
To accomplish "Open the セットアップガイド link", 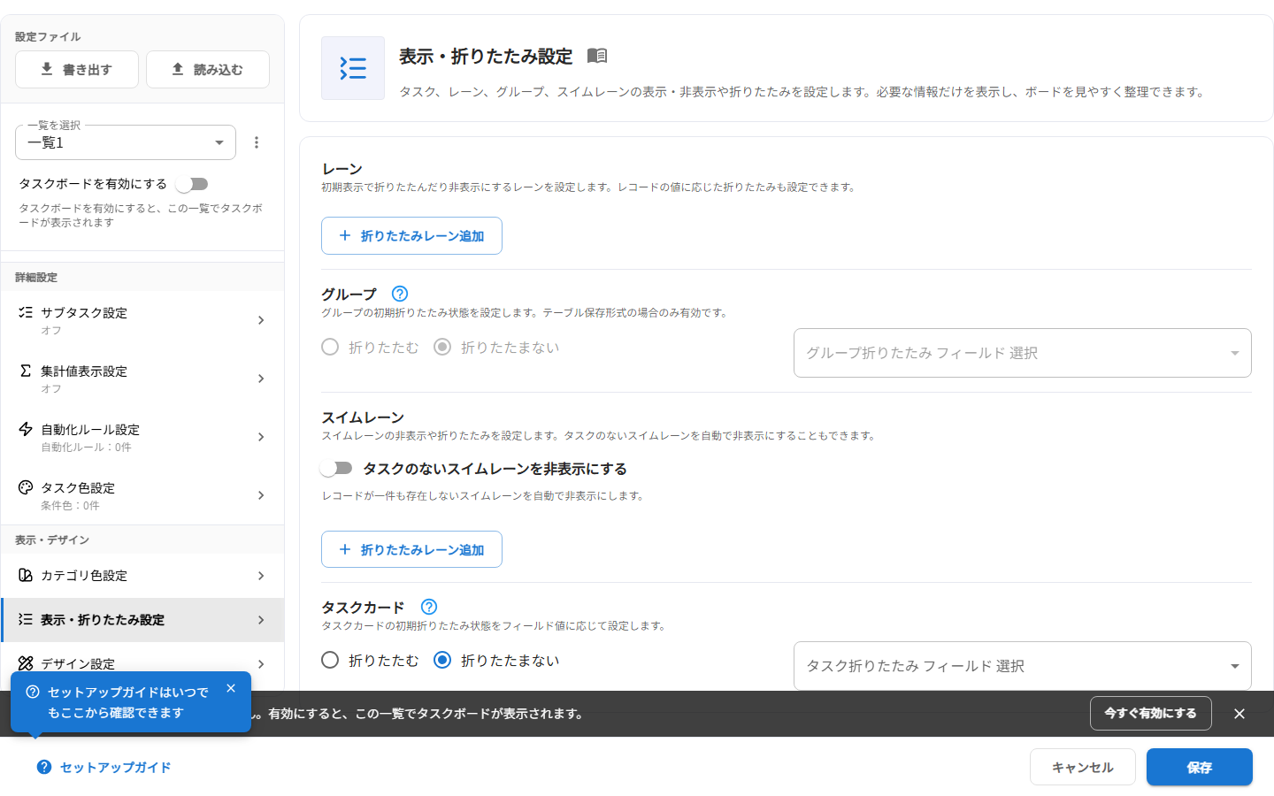I will (x=104, y=767).
